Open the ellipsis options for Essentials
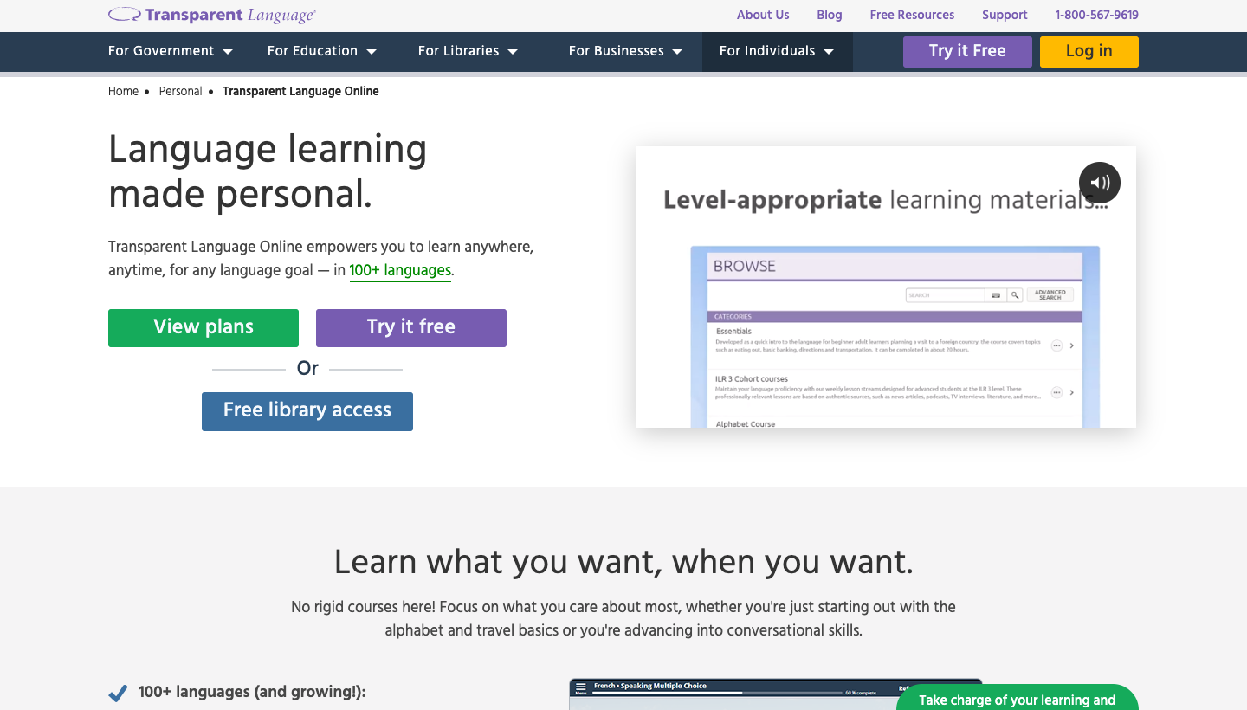The width and height of the screenshot is (1247, 710). click(x=1056, y=345)
